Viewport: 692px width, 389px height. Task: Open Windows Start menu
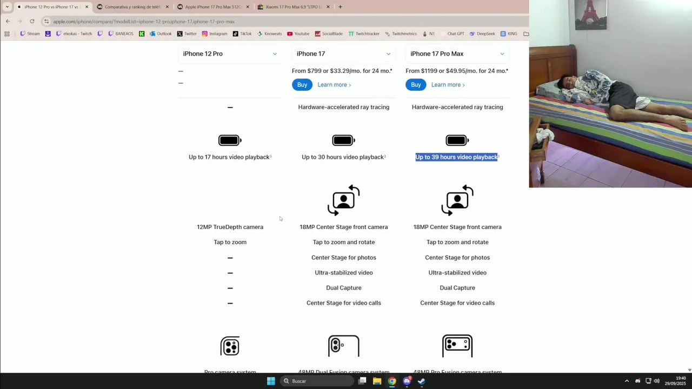pyautogui.click(x=271, y=381)
